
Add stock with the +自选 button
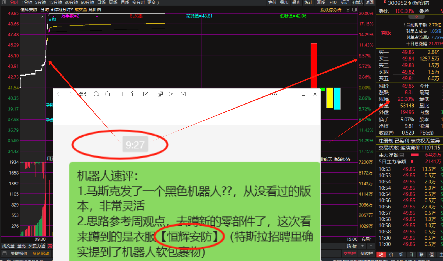[357, 2]
